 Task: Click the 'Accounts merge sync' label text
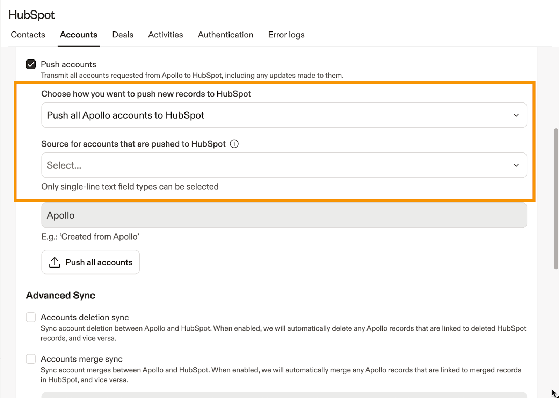coord(81,359)
